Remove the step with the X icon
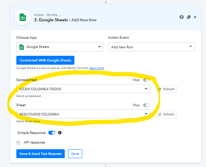The height and width of the screenshot is (167, 206). [195, 17]
